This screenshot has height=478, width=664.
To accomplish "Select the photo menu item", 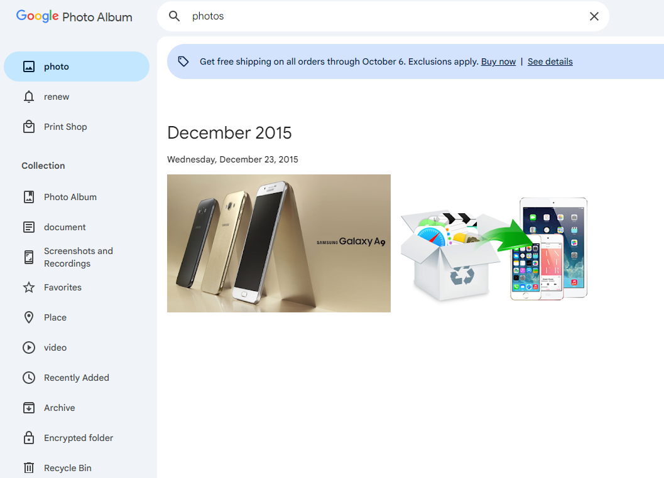I will 77,66.
